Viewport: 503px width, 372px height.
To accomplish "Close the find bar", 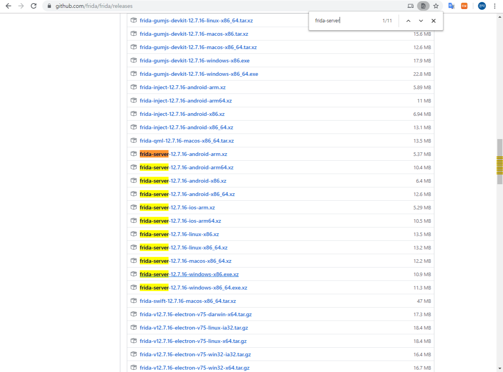I will (x=433, y=21).
